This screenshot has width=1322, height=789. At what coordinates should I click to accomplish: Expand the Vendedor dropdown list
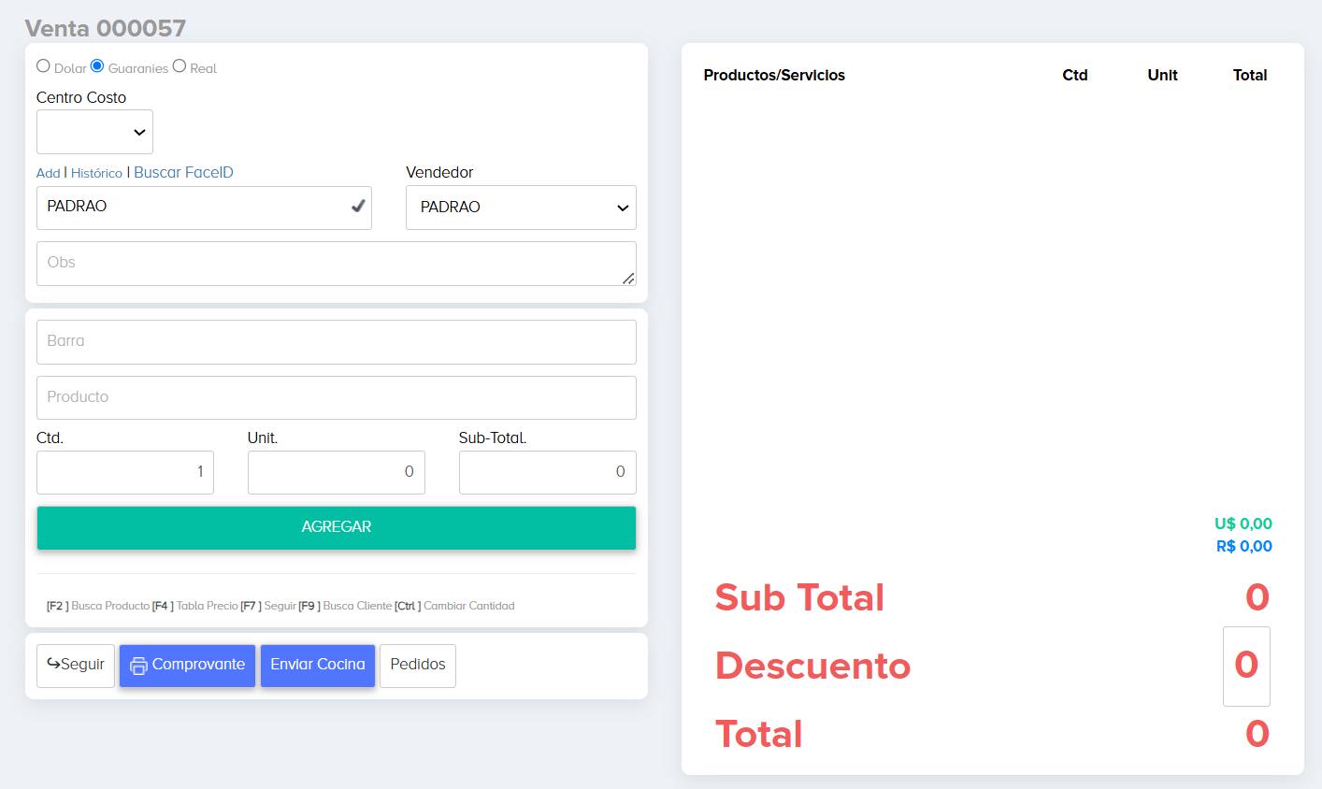tap(521, 208)
